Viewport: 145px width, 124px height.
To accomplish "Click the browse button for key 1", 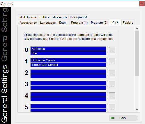I will (x=112, y=61).
